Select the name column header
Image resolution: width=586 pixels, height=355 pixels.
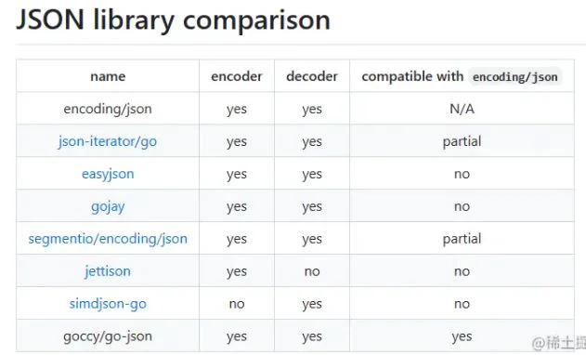pos(108,76)
